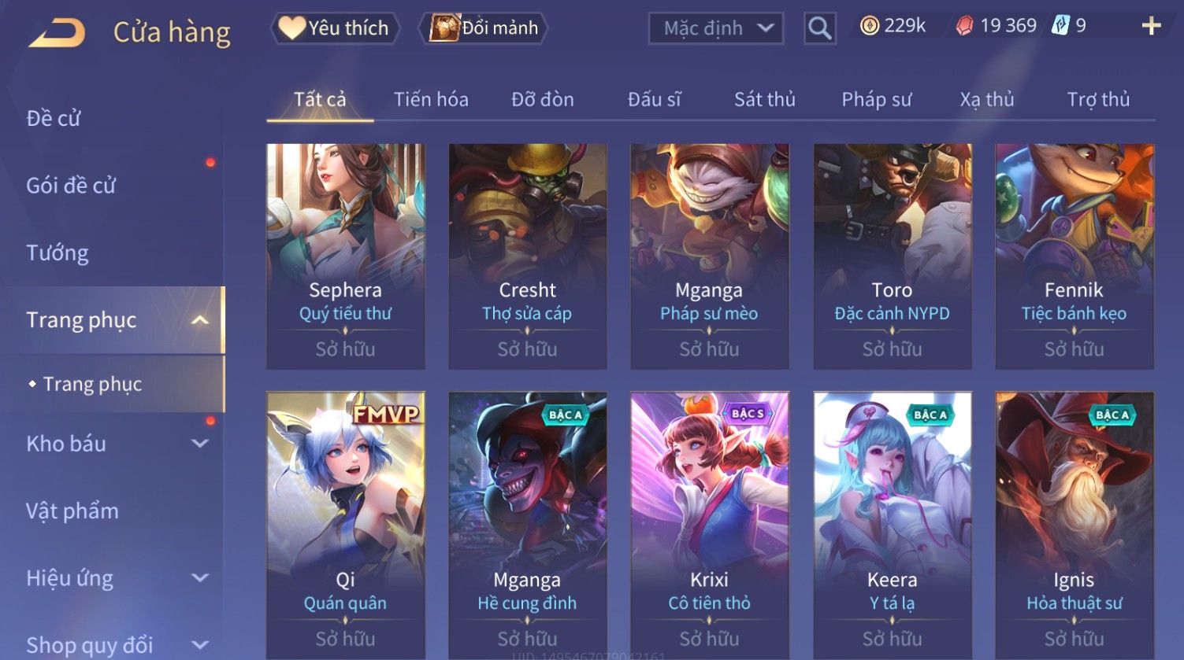The height and width of the screenshot is (660, 1184).
Task: Go back using the arrow icon
Action: pyautogui.click(x=57, y=33)
